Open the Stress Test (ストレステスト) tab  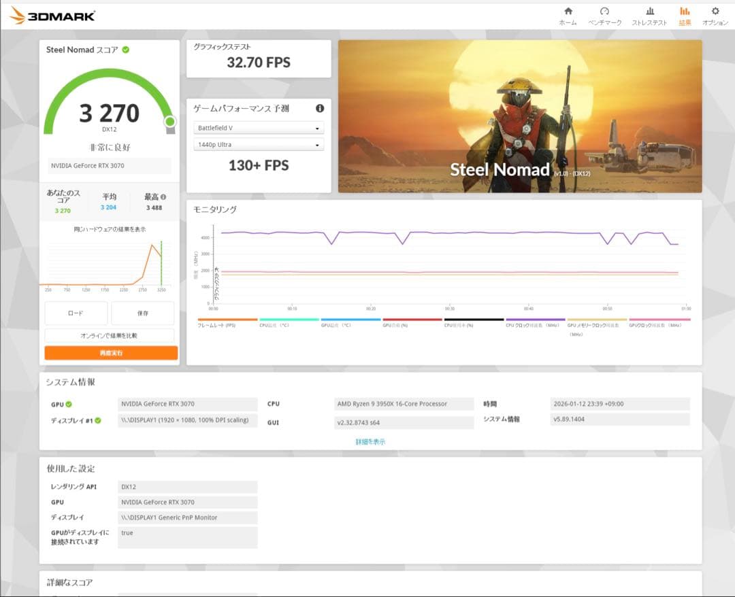tap(649, 16)
